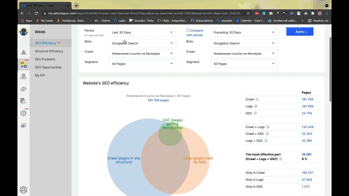Viewport: 349px width, 196px height.
Task: Enable the Compare with period checkbox
Action: (x=188, y=30)
